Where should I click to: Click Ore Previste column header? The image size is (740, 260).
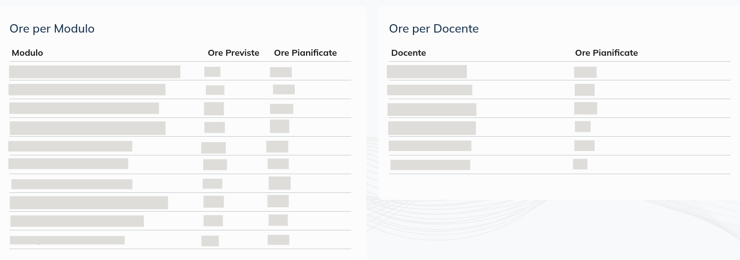233,53
